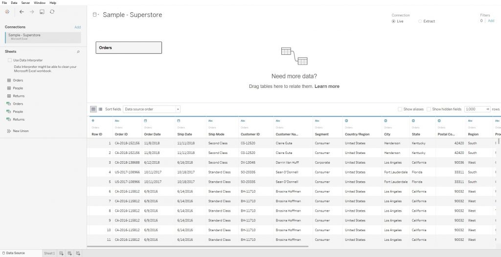
Task: Switch to metadata list view icon
Action: tap(100, 109)
